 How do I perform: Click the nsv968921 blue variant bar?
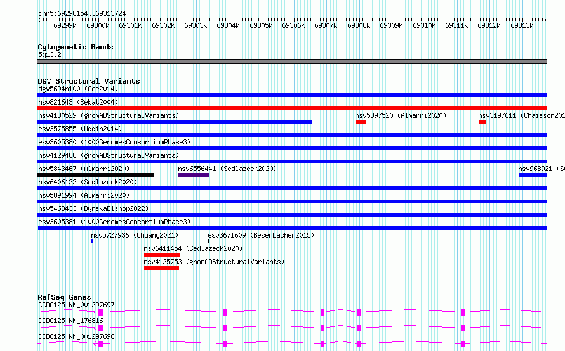(533, 175)
